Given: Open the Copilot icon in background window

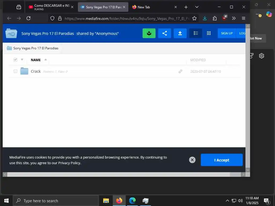Looking at the screenshot, I should [x=269, y=14].
